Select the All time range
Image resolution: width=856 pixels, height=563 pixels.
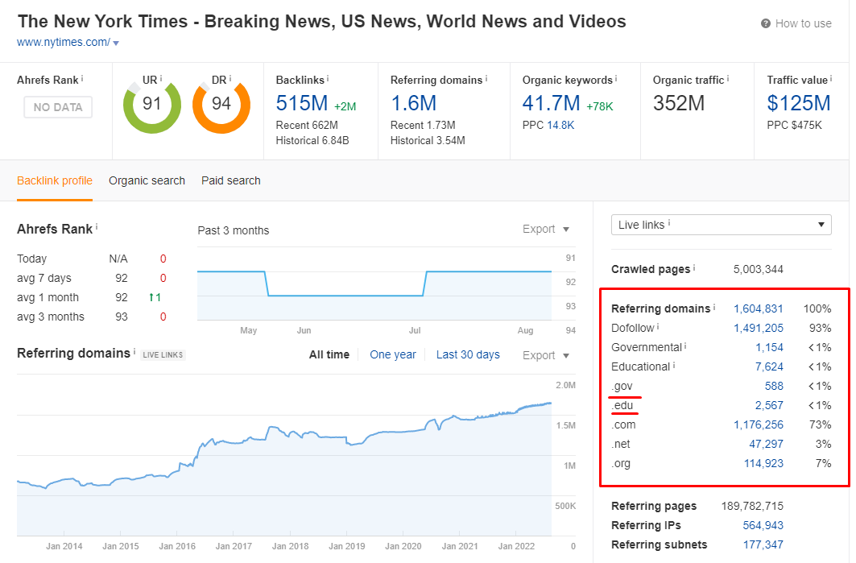pyautogui.click(x=329, y=355)
